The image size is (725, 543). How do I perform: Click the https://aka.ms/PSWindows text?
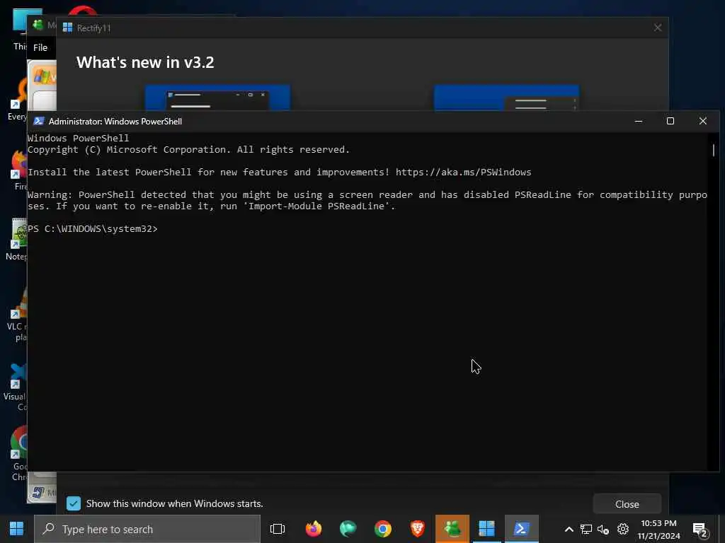463,173
